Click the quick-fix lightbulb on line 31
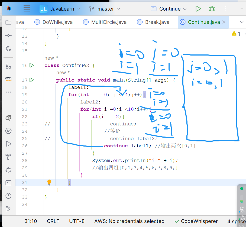Image resolution: width=246 pixels, height=227 pixels. tap(49, 183)
